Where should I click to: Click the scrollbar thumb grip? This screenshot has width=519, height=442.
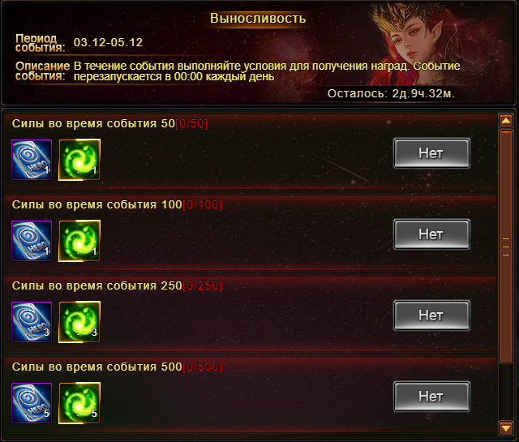click(506, 247)
